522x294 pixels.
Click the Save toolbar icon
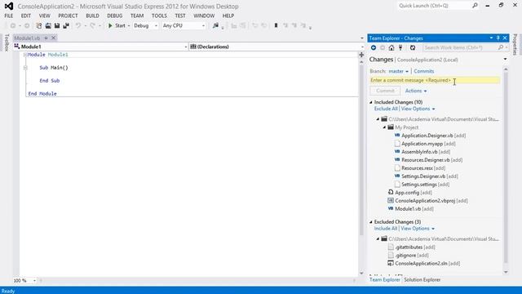[x=57, y=25]
